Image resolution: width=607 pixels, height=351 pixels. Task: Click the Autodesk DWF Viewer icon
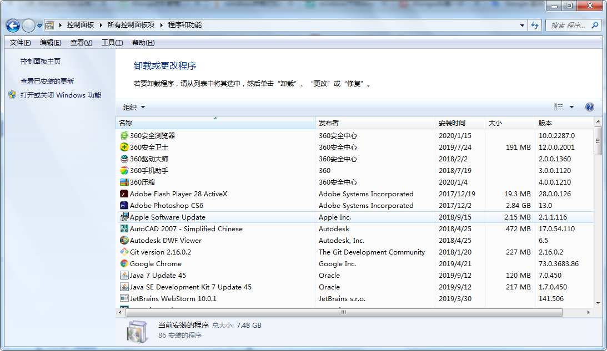pos(124,240)
